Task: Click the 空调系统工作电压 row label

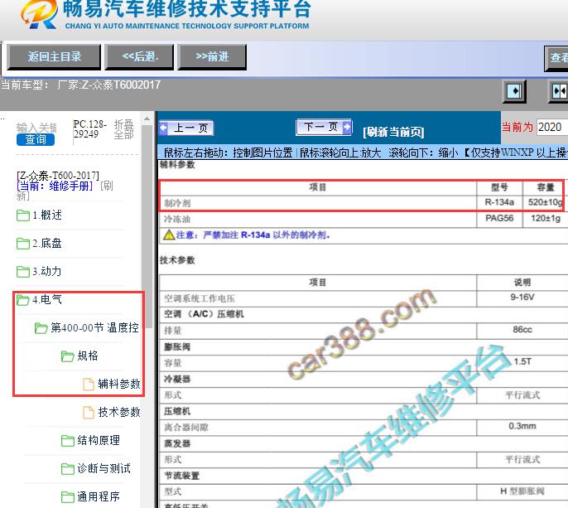Action: 200,299
